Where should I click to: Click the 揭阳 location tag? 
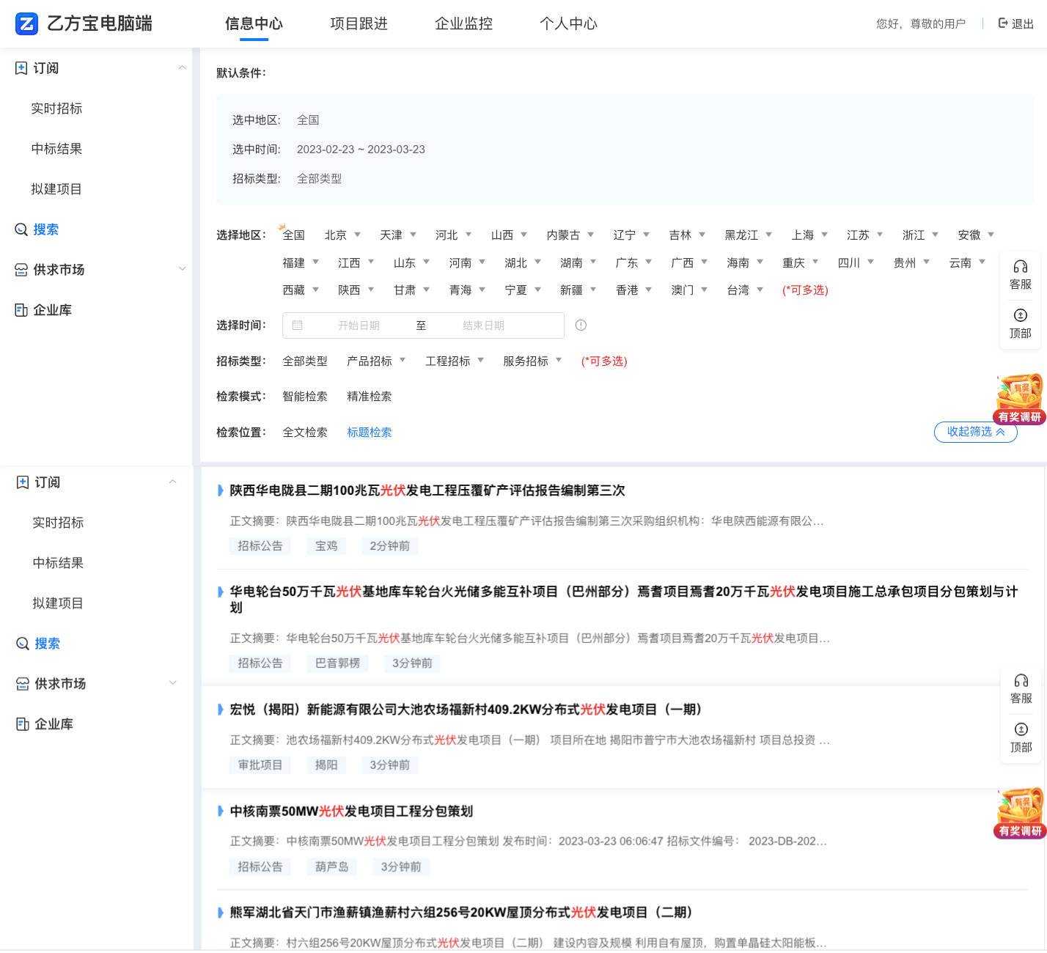[326, 765]
